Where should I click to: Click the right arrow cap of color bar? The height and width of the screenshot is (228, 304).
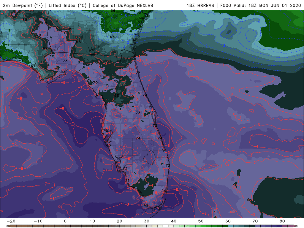point(296,226)
